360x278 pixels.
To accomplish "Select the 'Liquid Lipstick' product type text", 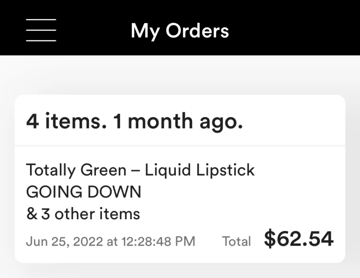I will coord(200,170).
